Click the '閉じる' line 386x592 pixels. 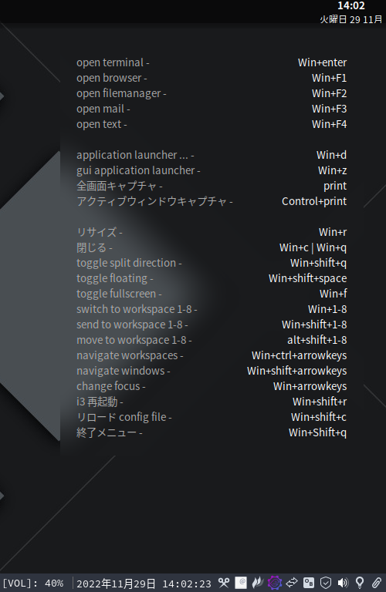(94, 247)
